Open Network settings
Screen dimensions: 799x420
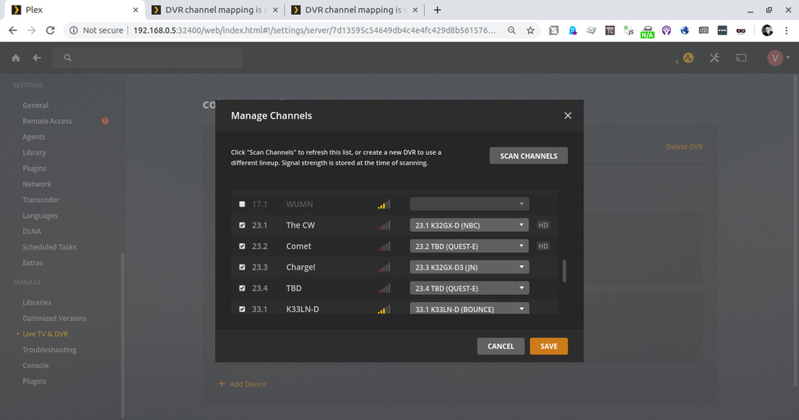click(x=37, y=184)
